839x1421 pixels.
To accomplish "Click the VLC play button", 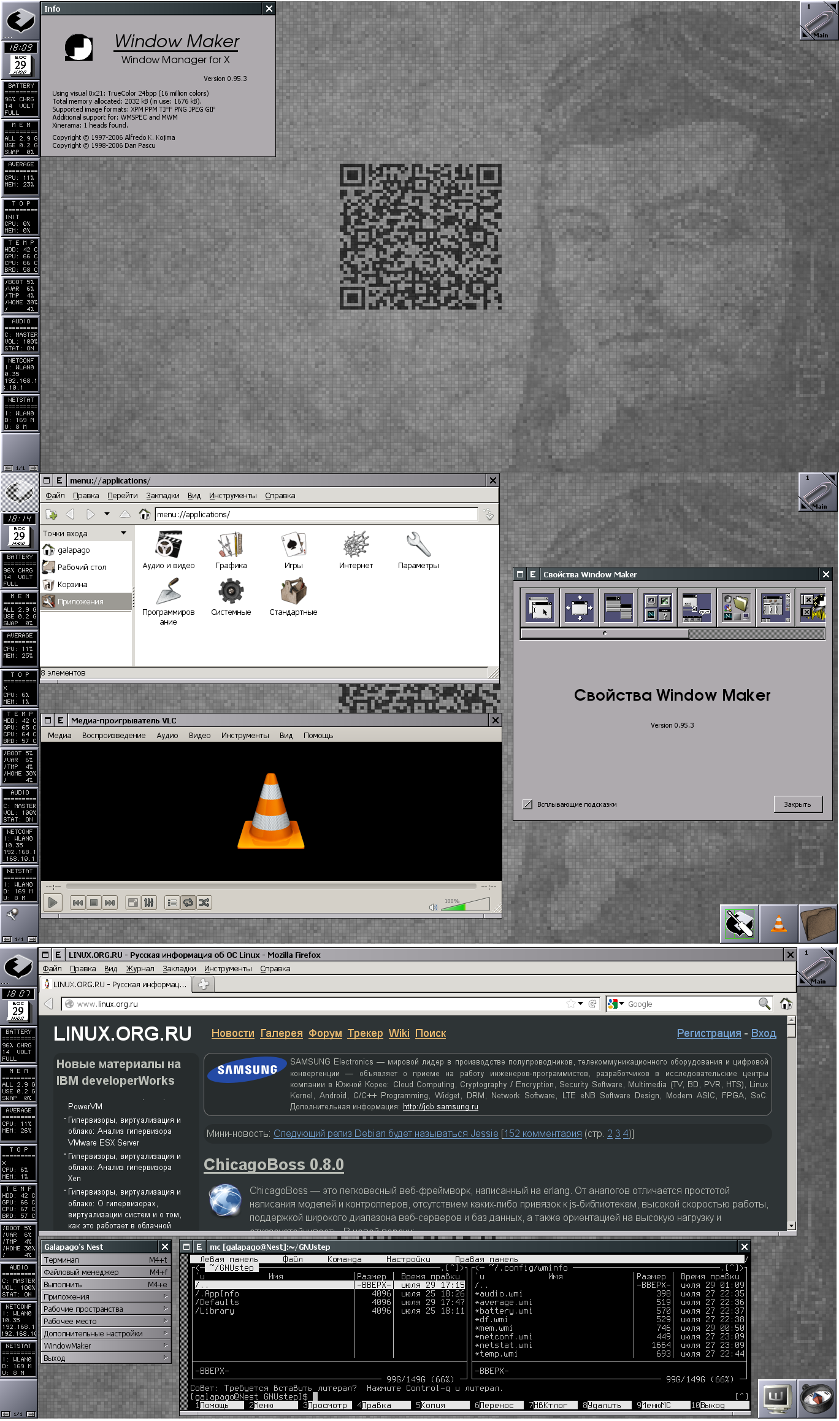I will coord(53,903).
